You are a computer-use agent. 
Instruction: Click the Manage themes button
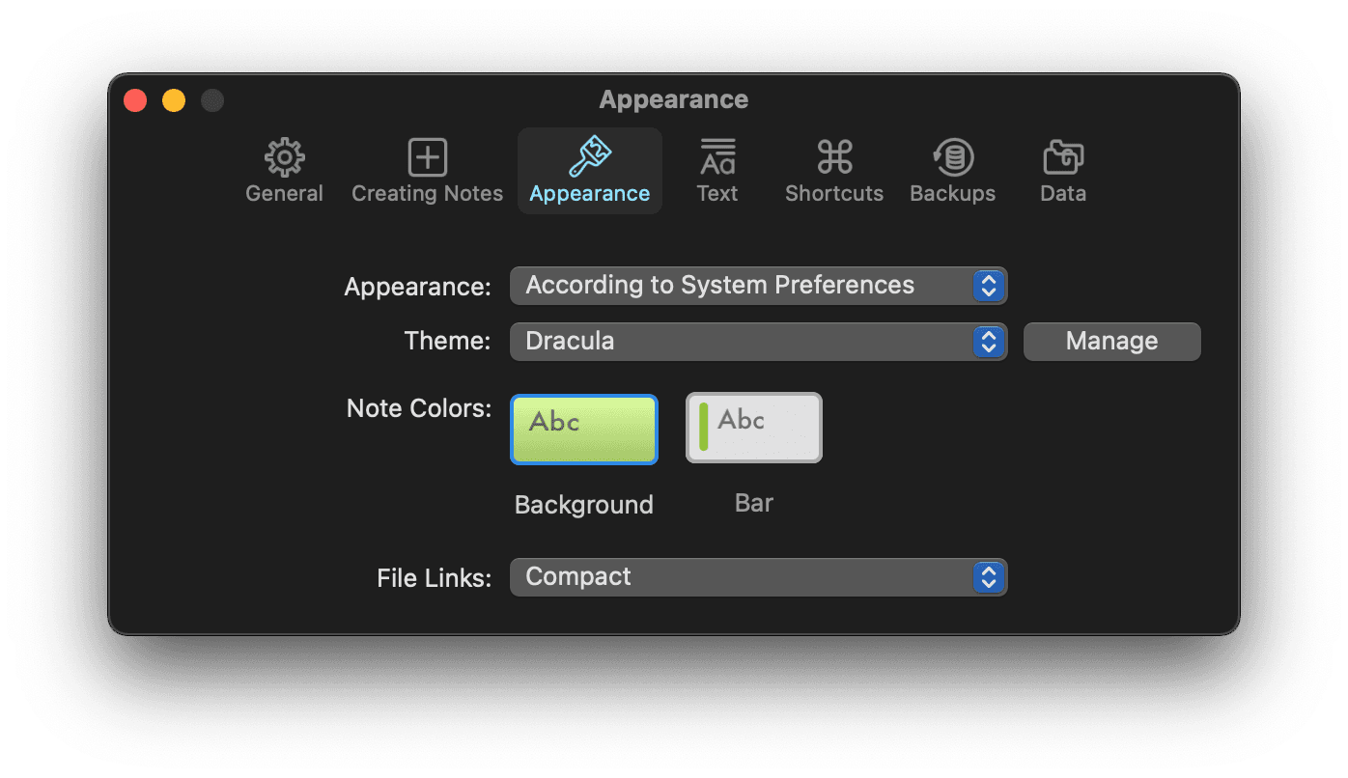[1111, 341]
